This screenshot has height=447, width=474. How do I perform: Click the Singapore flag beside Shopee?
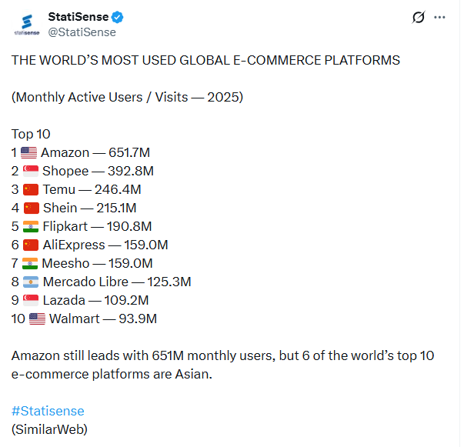tap(31, 171)
